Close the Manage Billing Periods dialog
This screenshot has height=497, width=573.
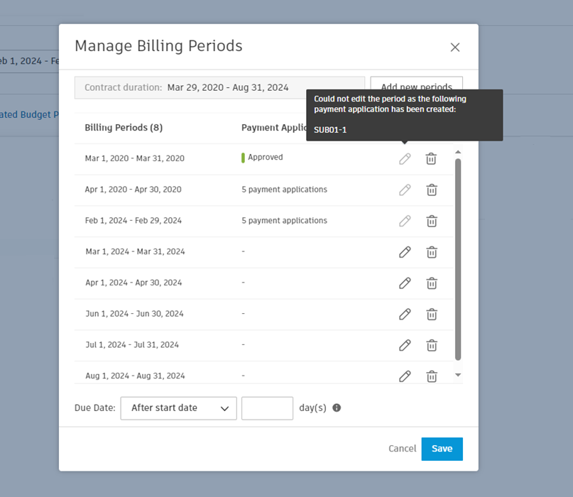pyautogui.click(x=455, y=48)
